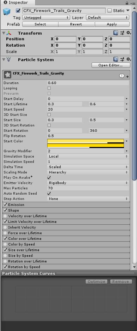Click the Particle System component icon
Viewport: 137px width, 331px height.
pos(8,60)
